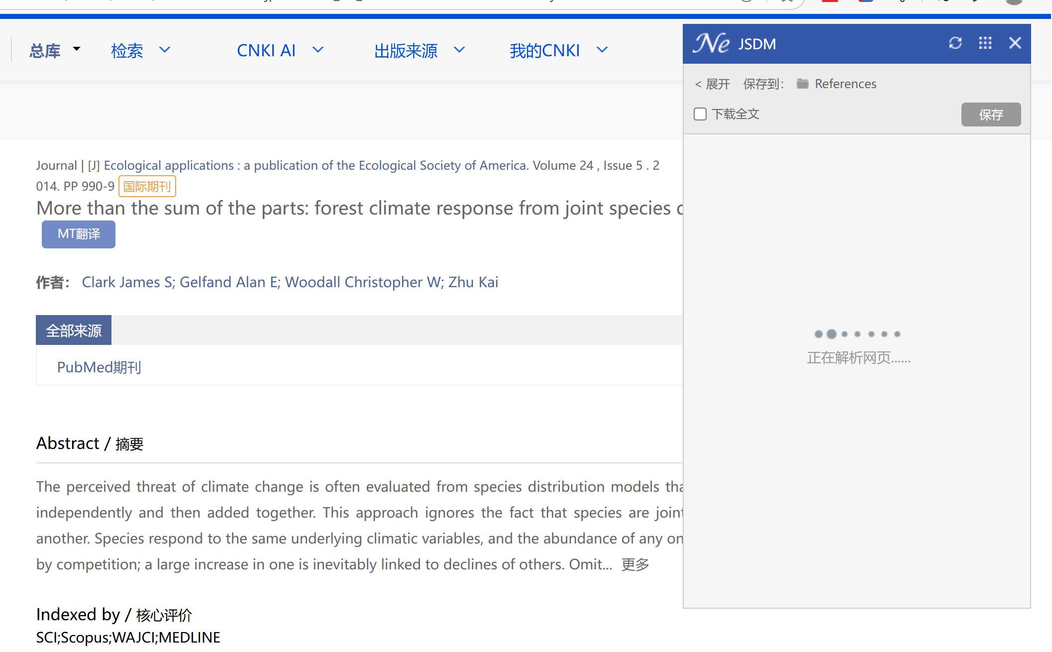Expand the panel via 展开

(x=713, y=84)
